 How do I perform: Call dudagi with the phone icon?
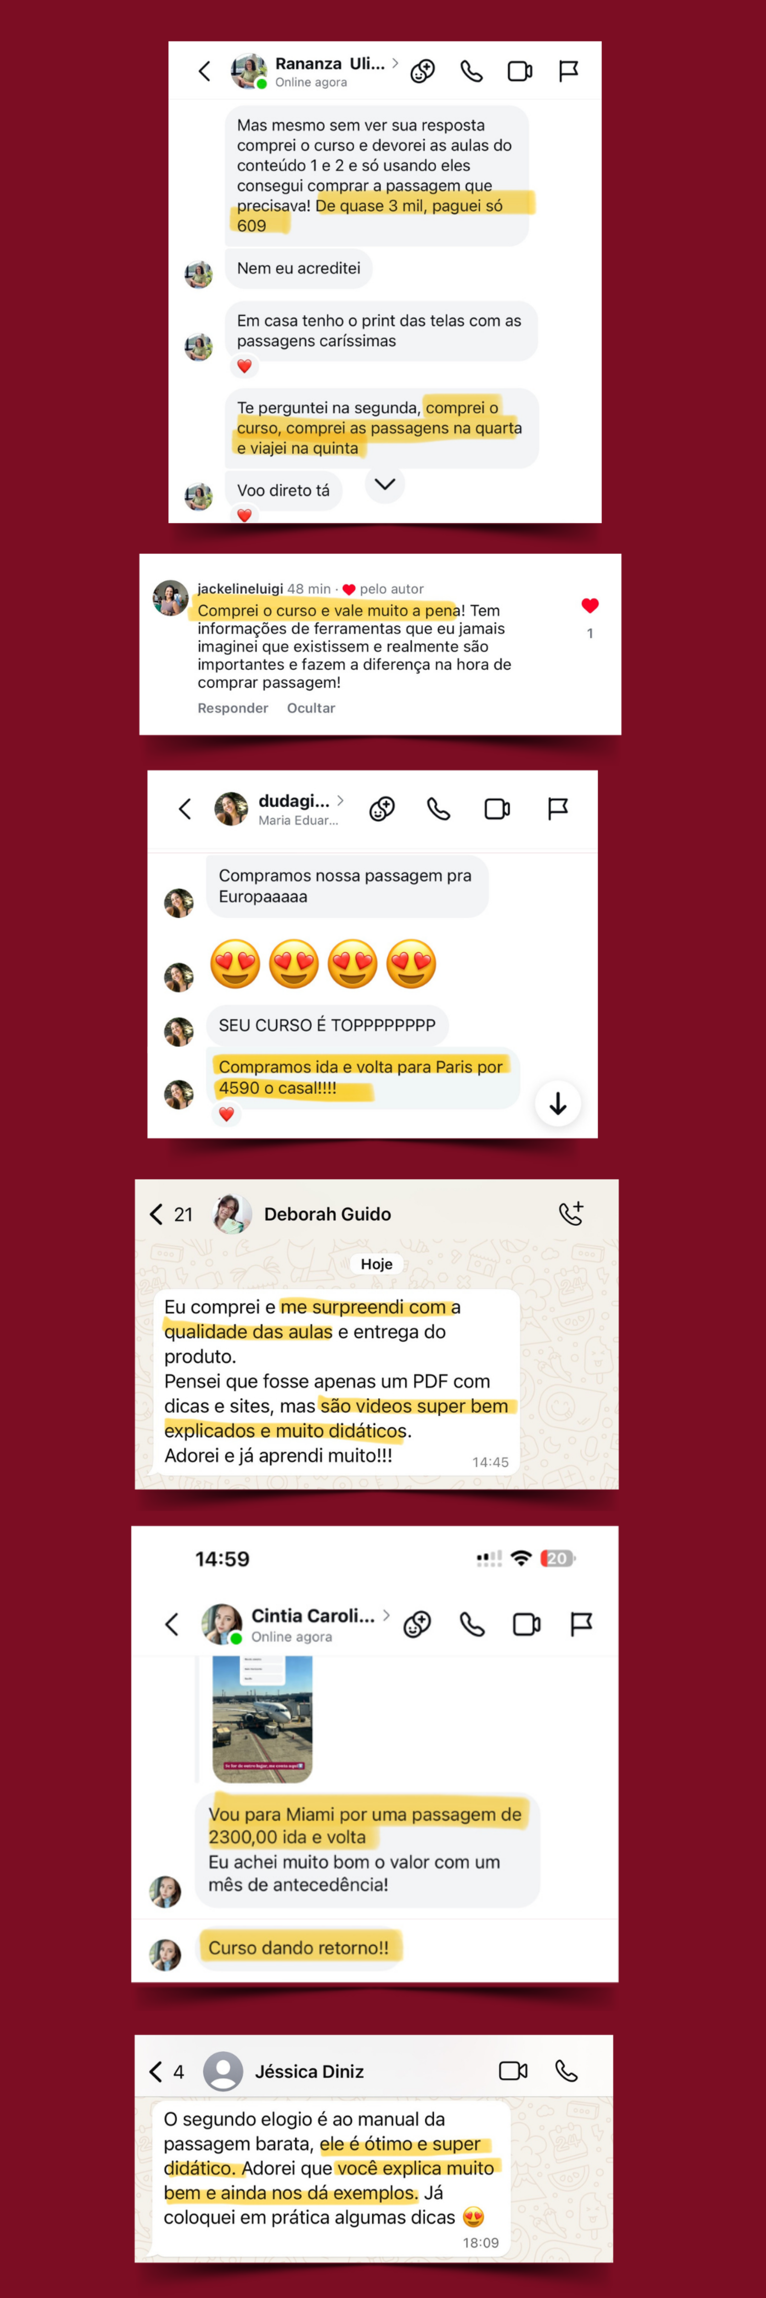pyautogui.click(x=439, y=808)
